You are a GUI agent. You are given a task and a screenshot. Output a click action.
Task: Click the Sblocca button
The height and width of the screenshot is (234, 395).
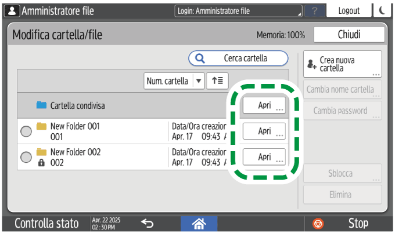[342, 174]
